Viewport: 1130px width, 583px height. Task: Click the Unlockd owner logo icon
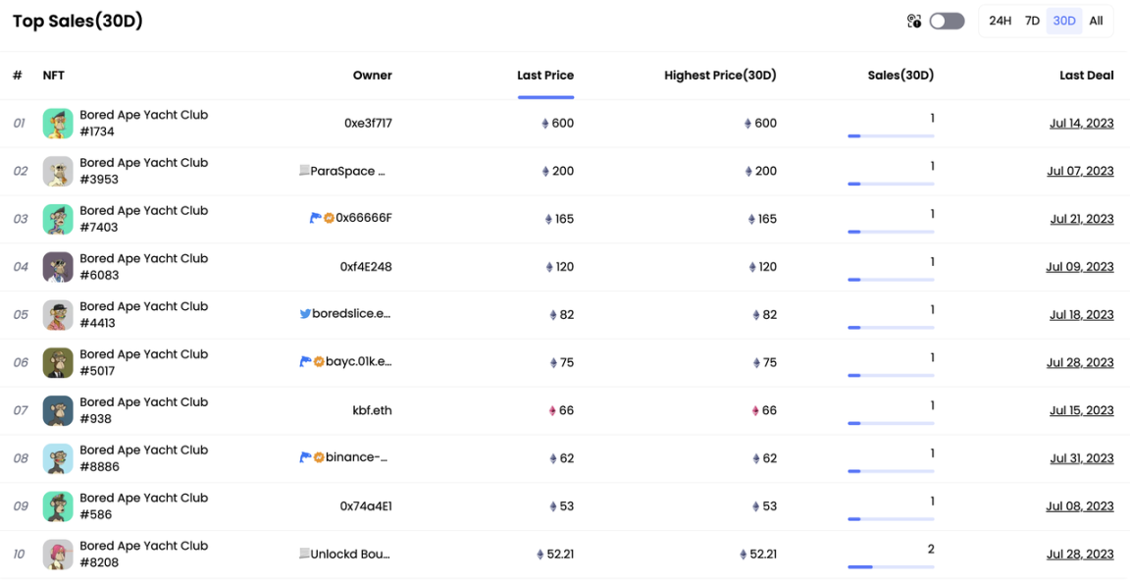click(x=304, y=554)
